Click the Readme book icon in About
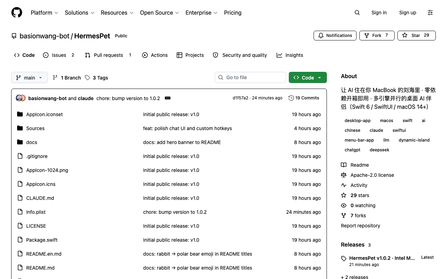This screenshot has width=447, height=279. (344, 165)
